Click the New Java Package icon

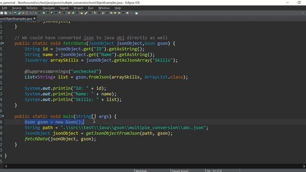69,13
